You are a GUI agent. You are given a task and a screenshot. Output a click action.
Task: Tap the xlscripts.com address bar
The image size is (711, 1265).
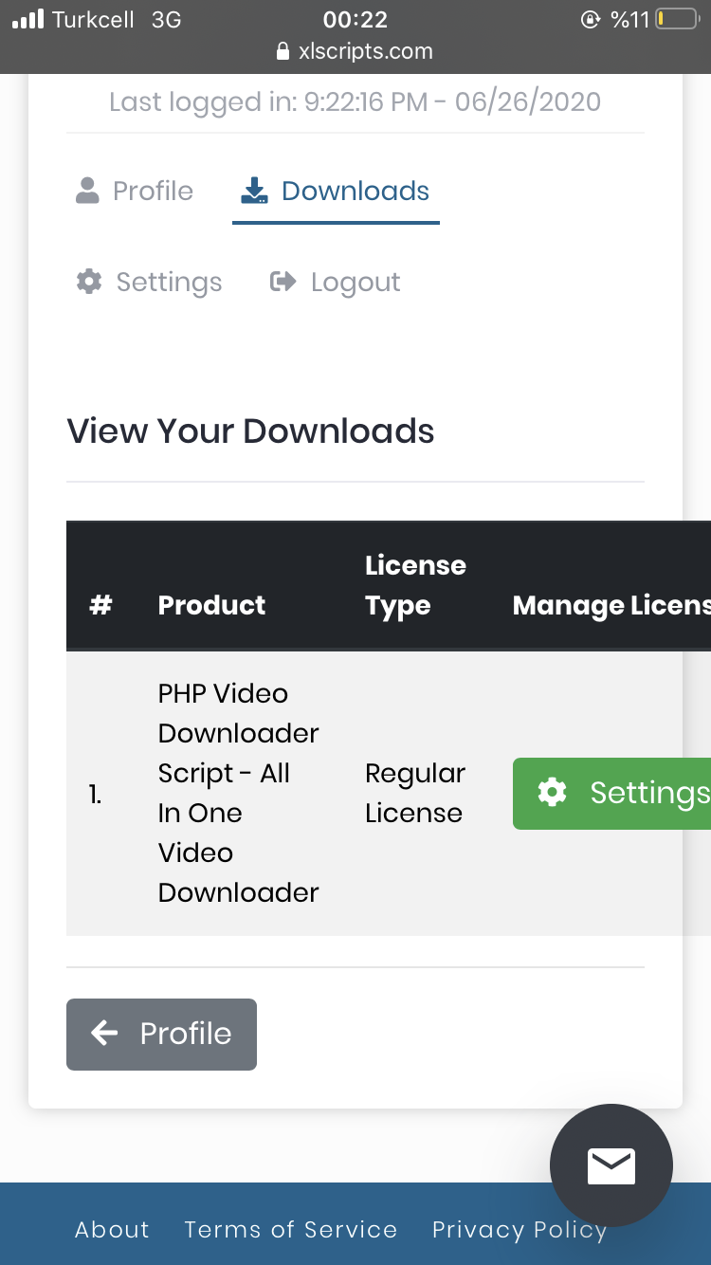(355, 51)
